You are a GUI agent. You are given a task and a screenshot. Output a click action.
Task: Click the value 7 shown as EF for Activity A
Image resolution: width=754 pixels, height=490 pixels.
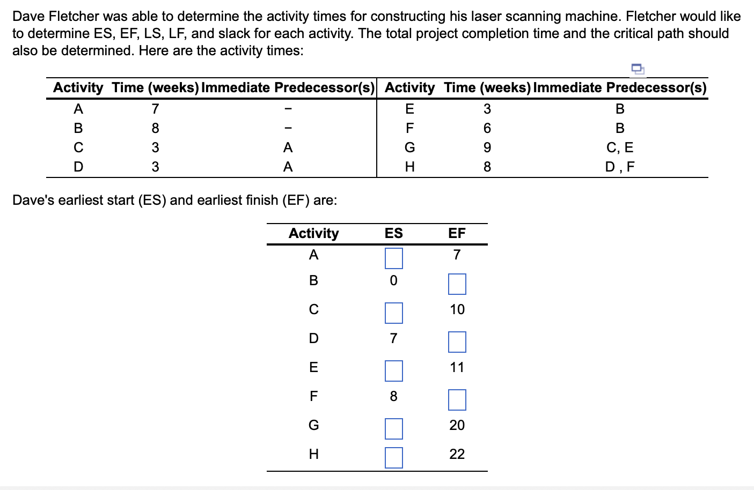pos(457,255)
